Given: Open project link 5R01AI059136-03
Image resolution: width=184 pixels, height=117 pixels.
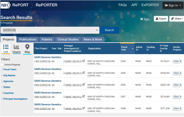Looking at the screenshot, I should (x=44, y=85).
